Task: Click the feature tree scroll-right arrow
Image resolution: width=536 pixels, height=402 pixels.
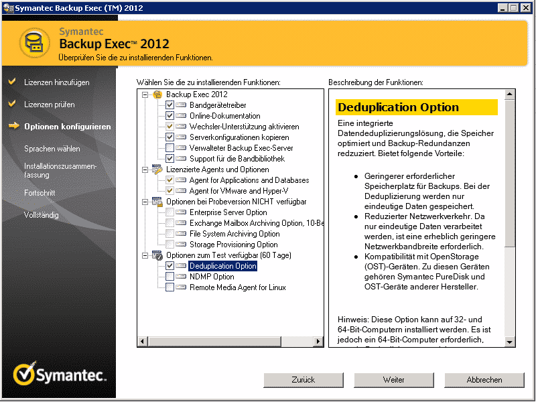Action: coord(319,341)
